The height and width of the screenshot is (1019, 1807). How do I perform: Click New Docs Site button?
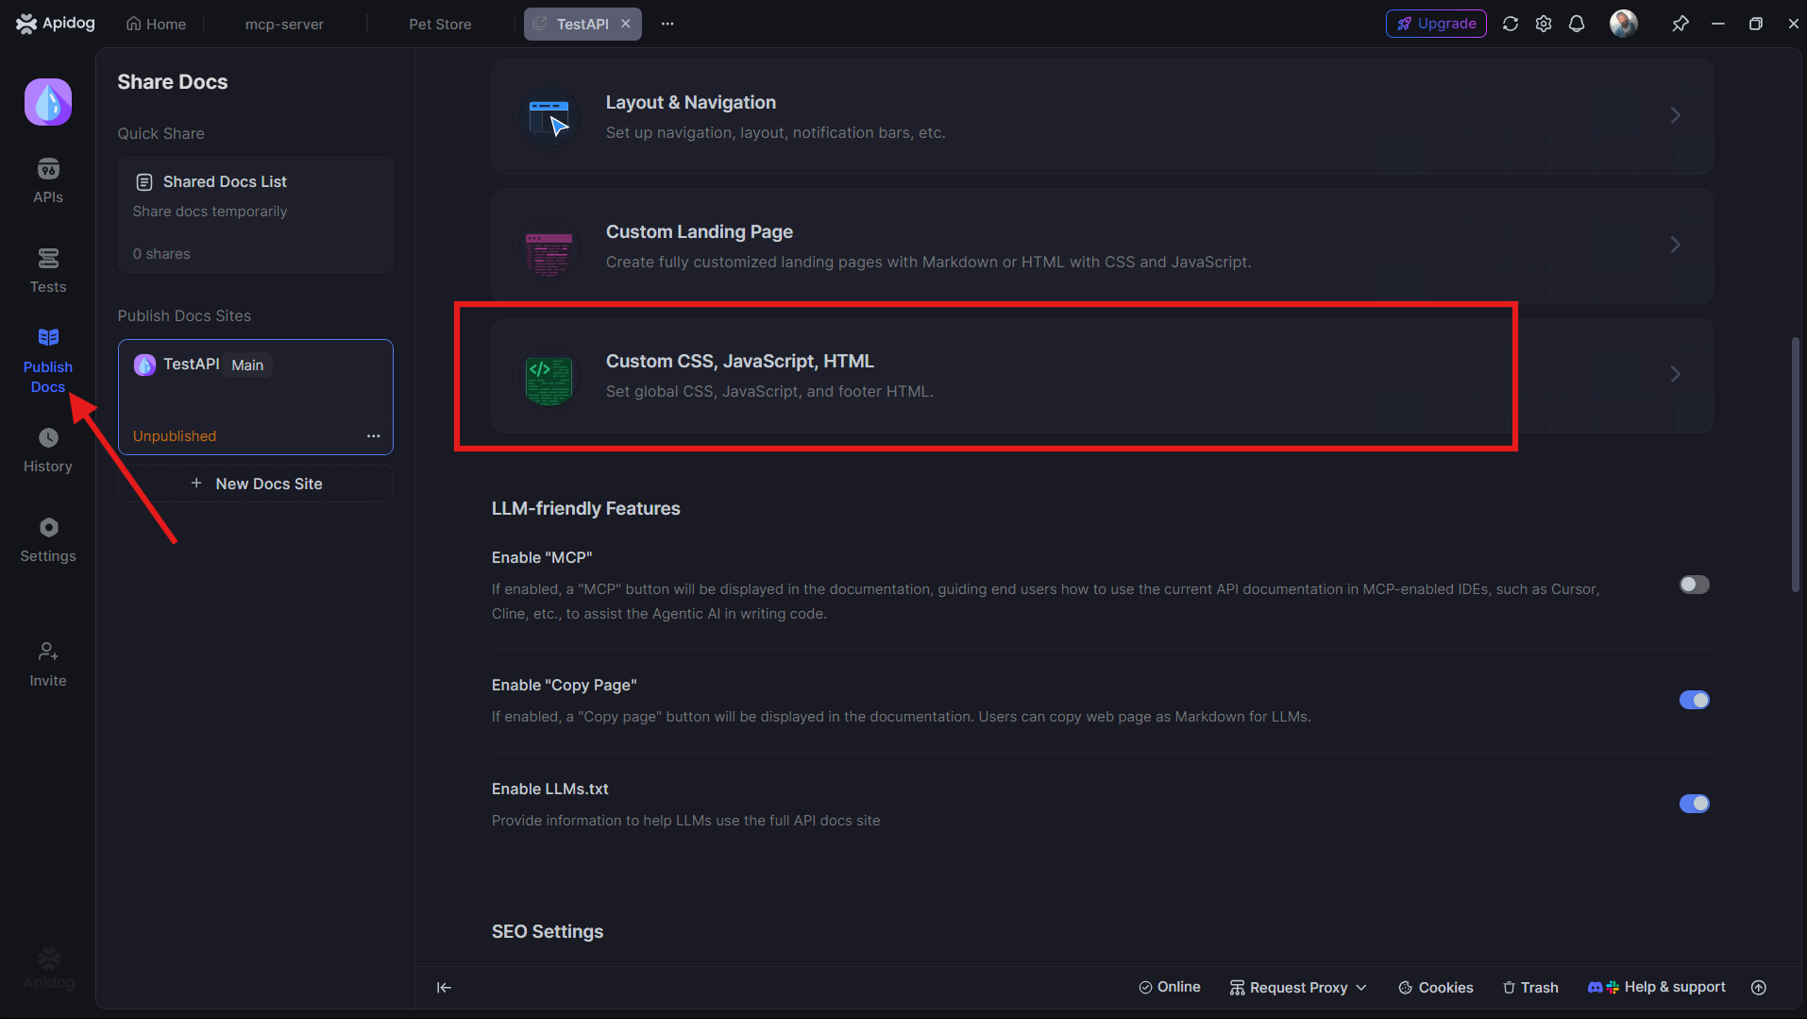click(256, 484)
